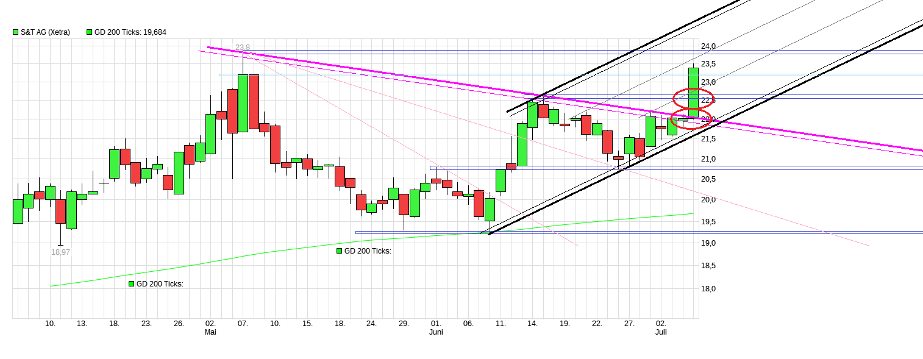Select the Mai axis label
This screenshot has height=359, width=923.
pos(210,332)
